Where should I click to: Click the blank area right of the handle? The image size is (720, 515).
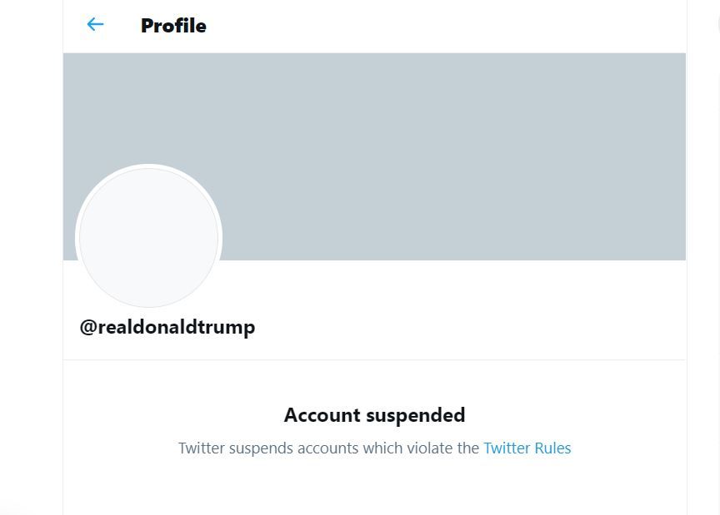coord(467,327)
